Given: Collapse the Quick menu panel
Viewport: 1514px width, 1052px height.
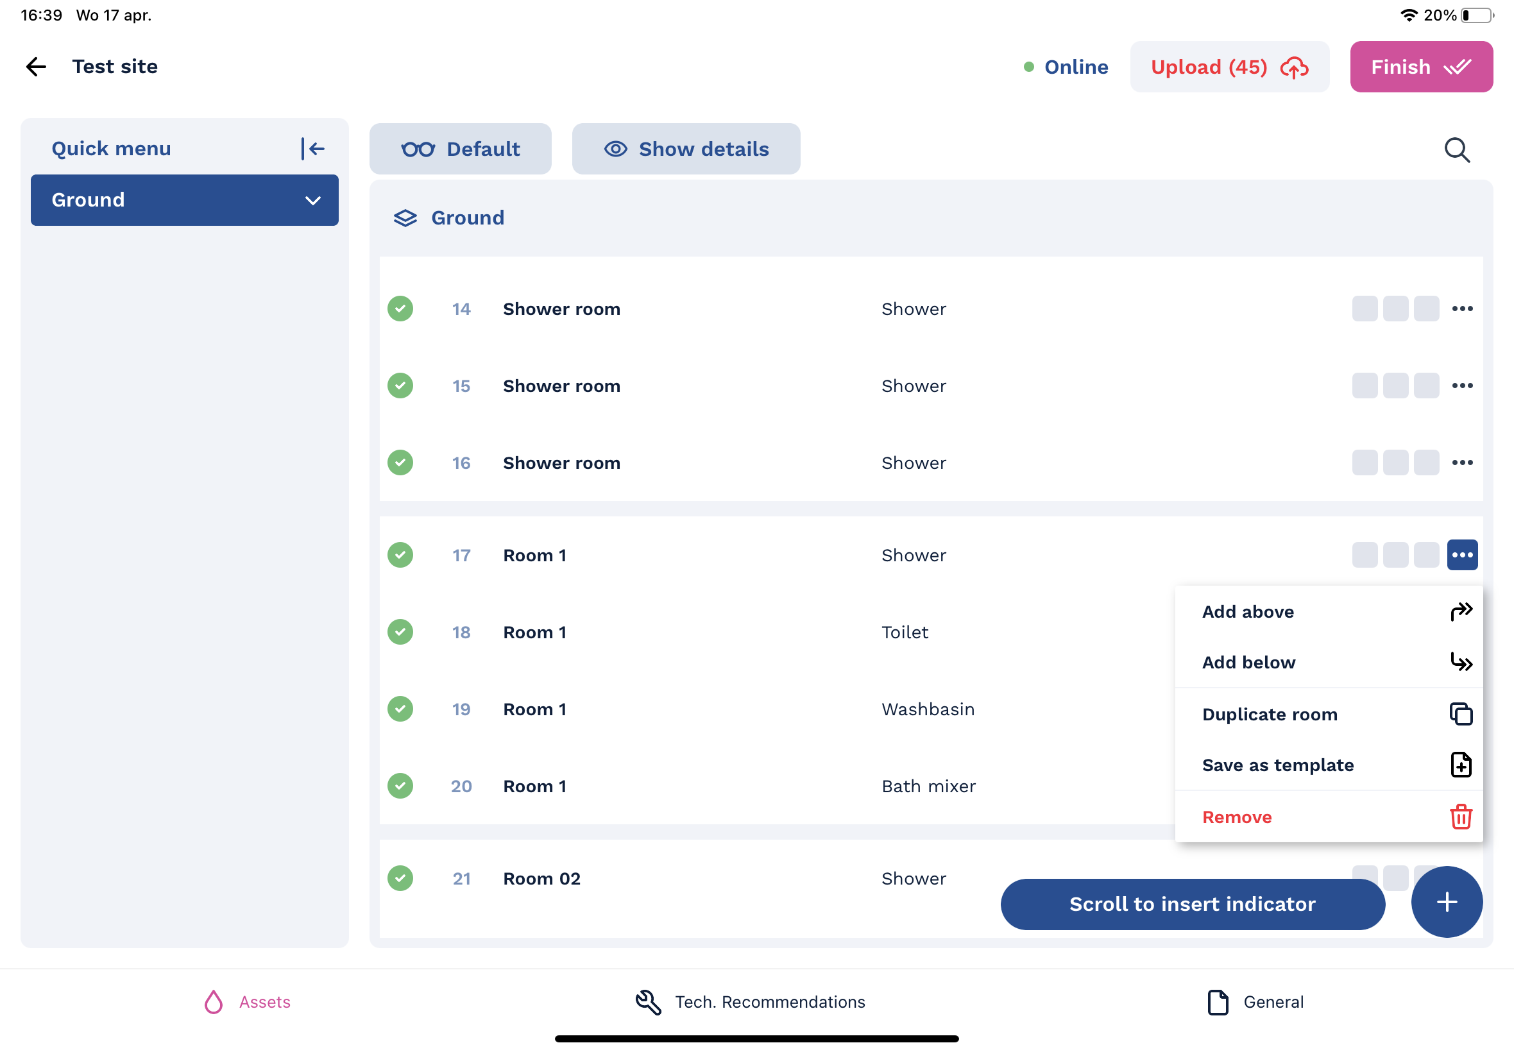Looking at the screenshot, I should (313, 149).
